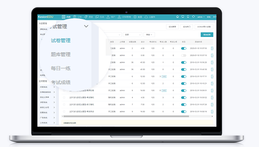
Task: Click 批卷 tag beside 3 examinees
Action: [164, 76]
